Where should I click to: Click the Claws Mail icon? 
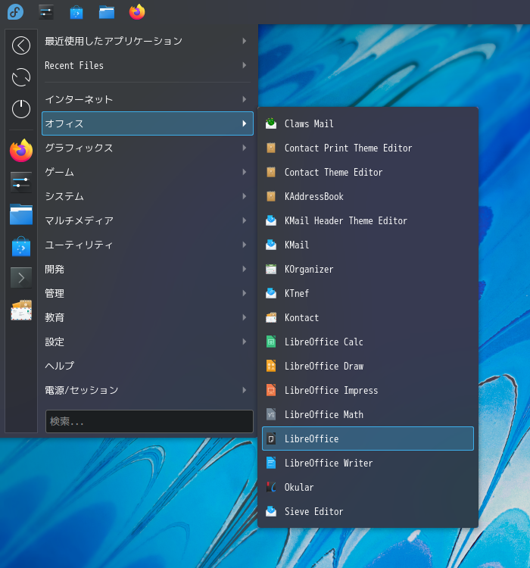coord(271,123)
